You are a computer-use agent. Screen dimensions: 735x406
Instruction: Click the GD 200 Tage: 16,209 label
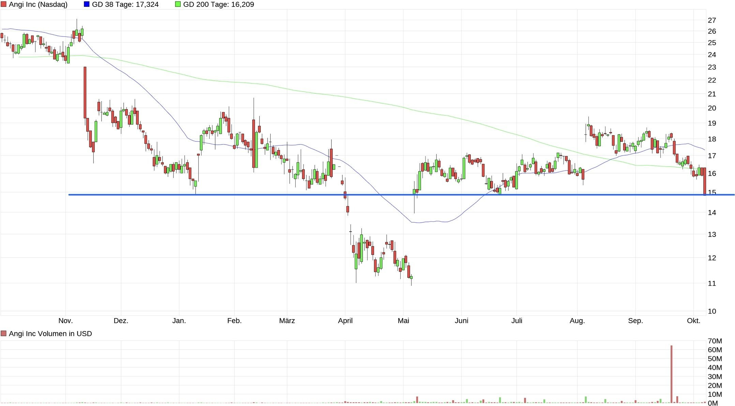[219, 4]
